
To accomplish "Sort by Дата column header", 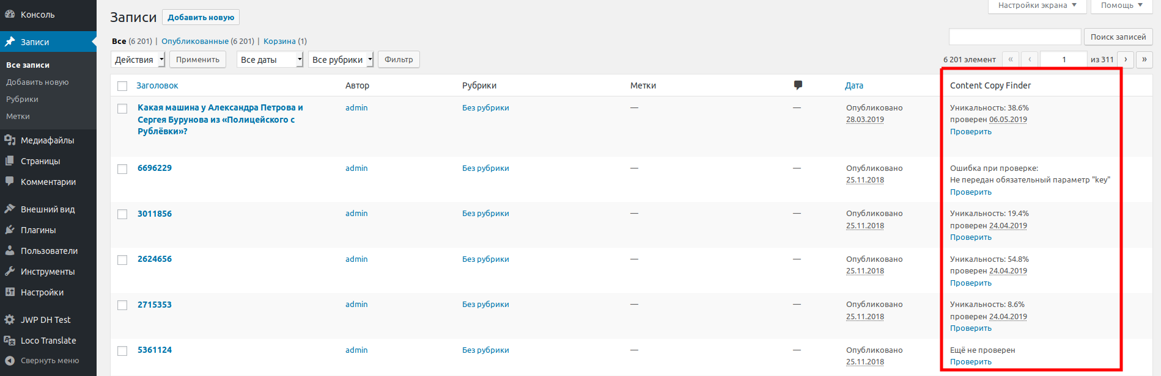I will 854,85.
